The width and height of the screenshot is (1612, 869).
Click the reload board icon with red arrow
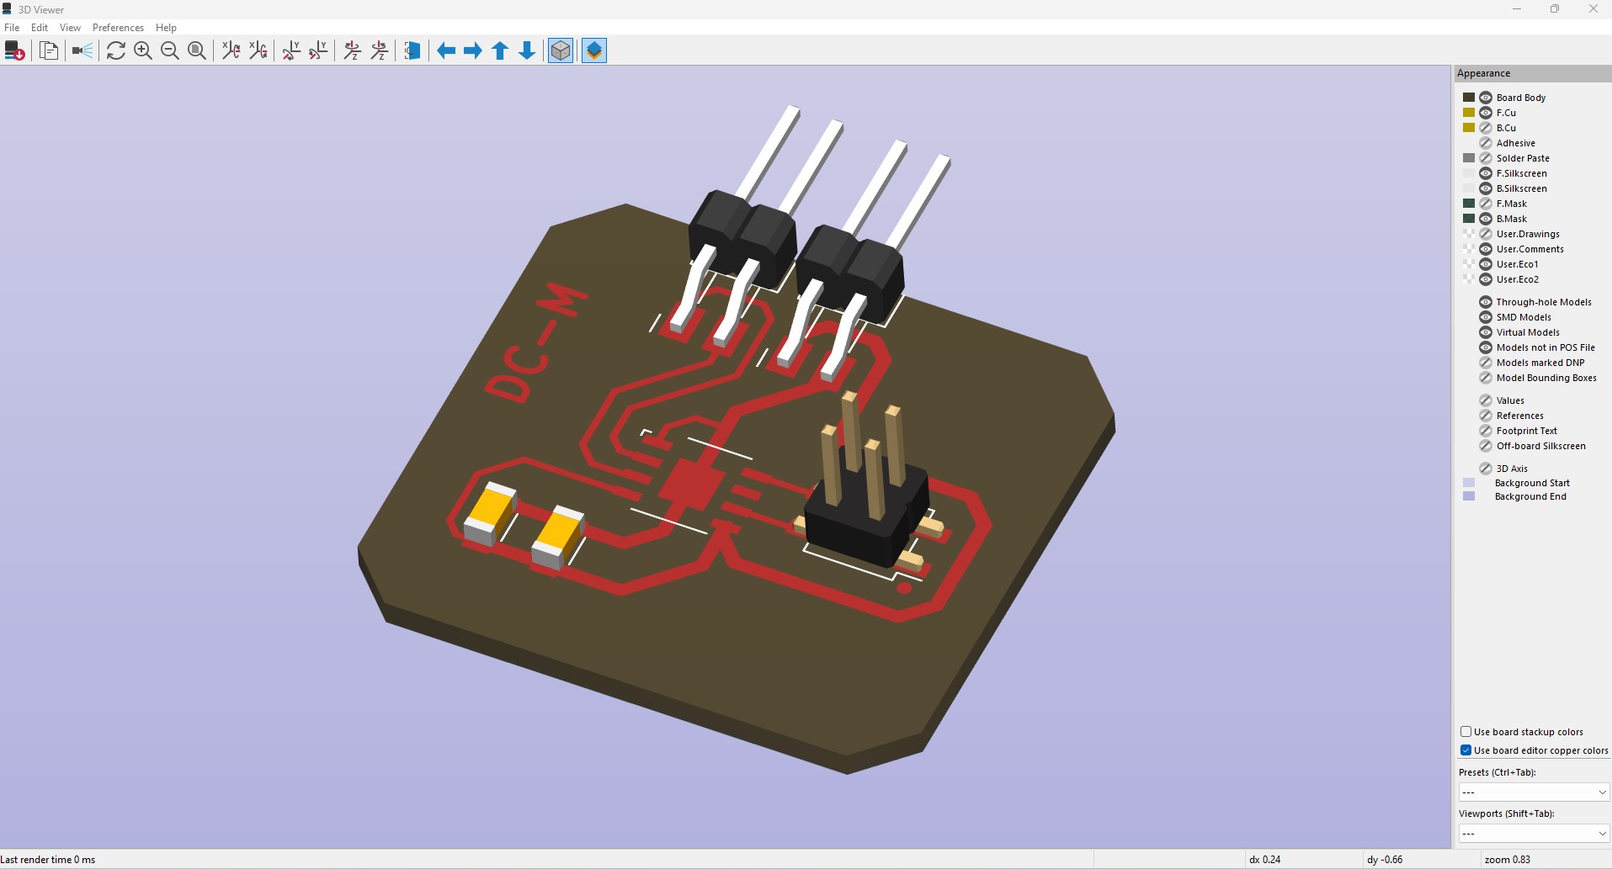point(14,50)
